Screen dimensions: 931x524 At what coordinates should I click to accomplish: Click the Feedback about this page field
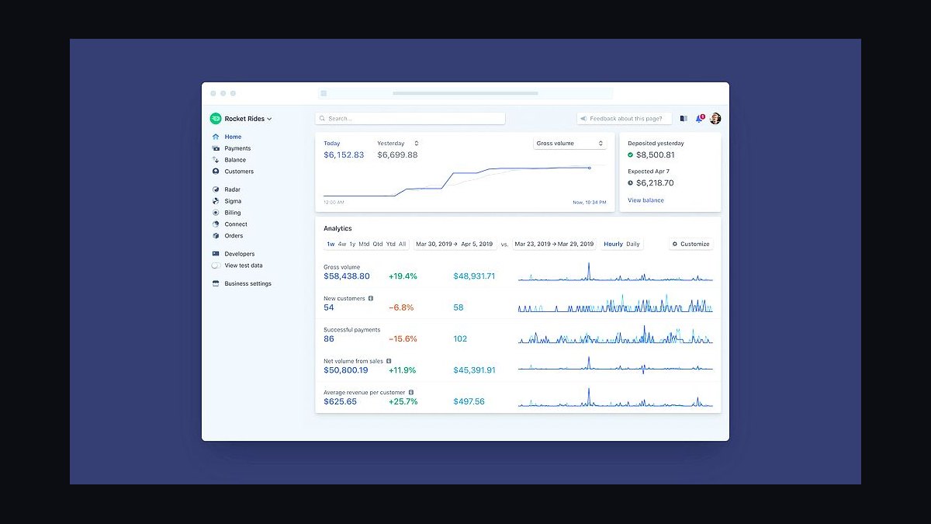(x=625, y=119)
